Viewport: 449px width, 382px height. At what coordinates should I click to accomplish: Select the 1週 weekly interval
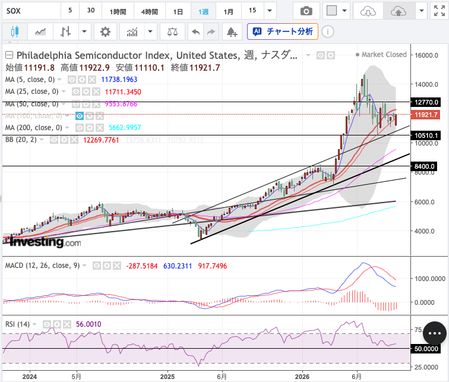(203, 11)
